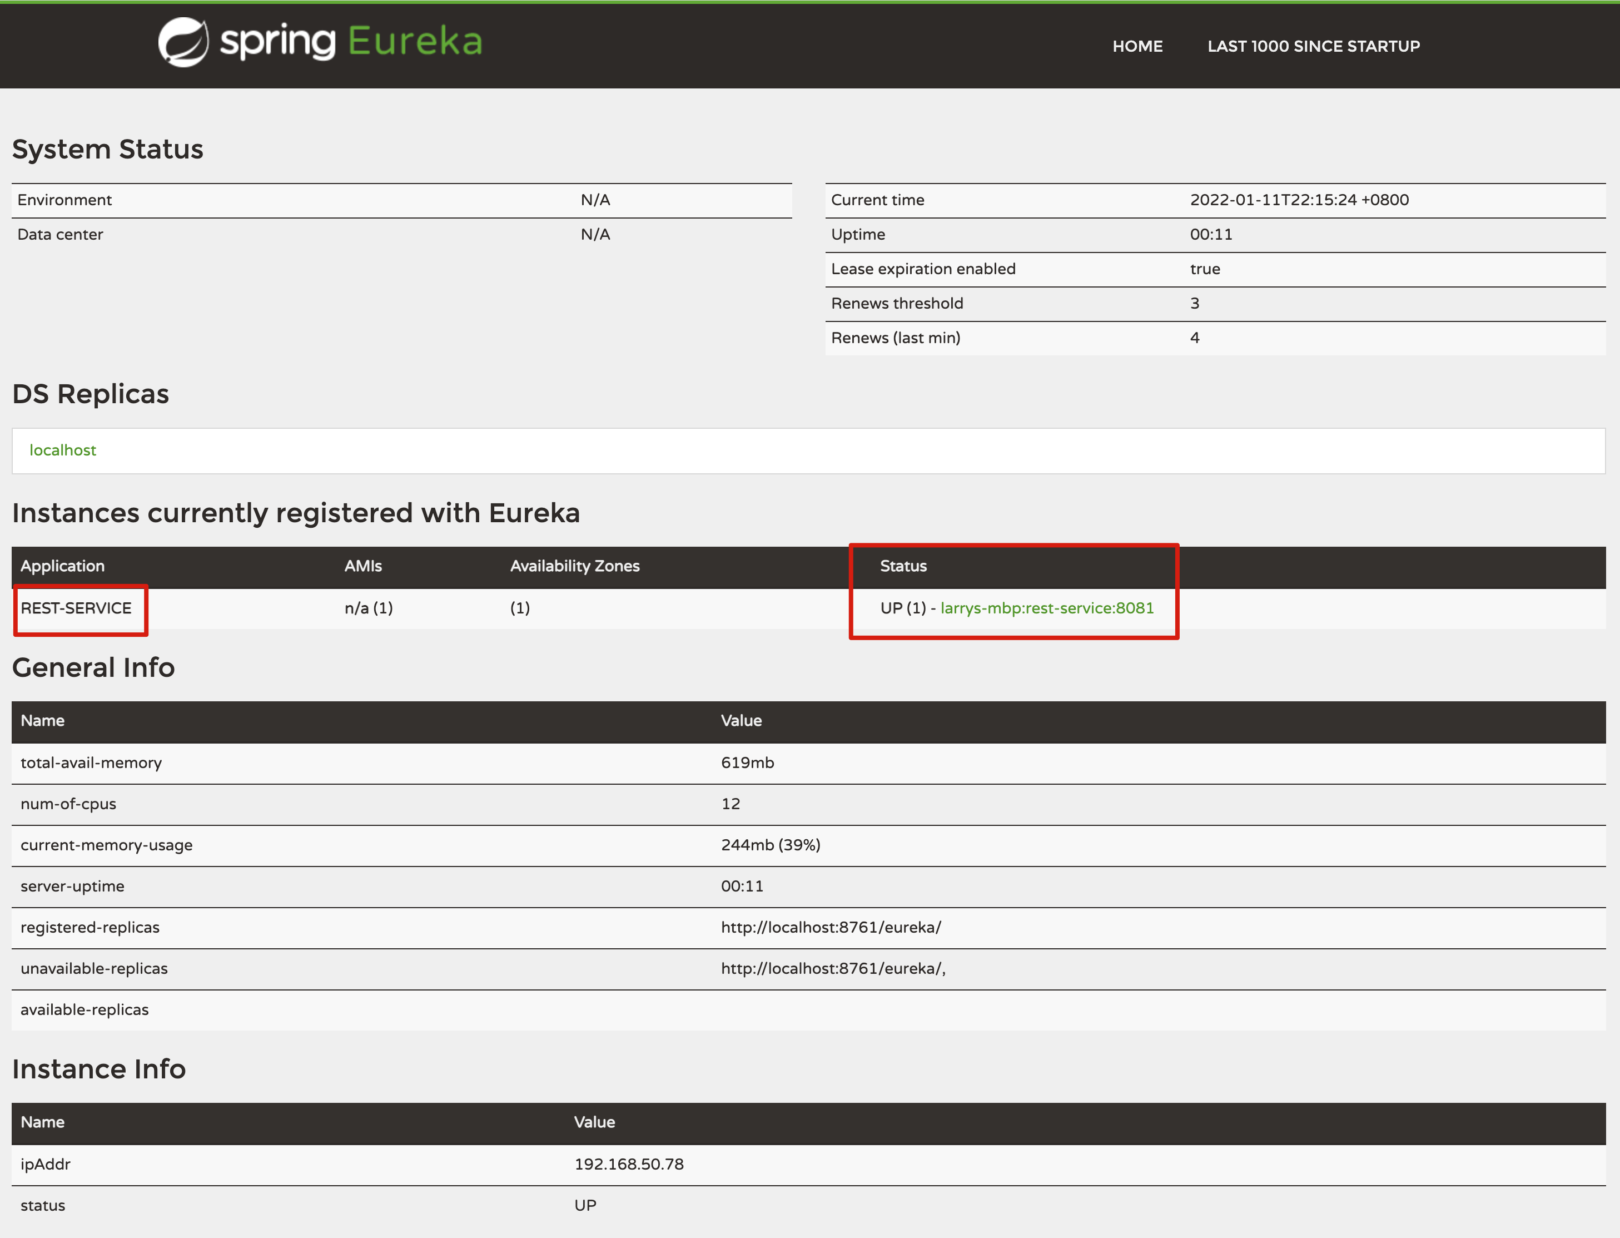Click the Application column header
The width and height of the screenshot is (1620, 1238).
coord(63,566)
